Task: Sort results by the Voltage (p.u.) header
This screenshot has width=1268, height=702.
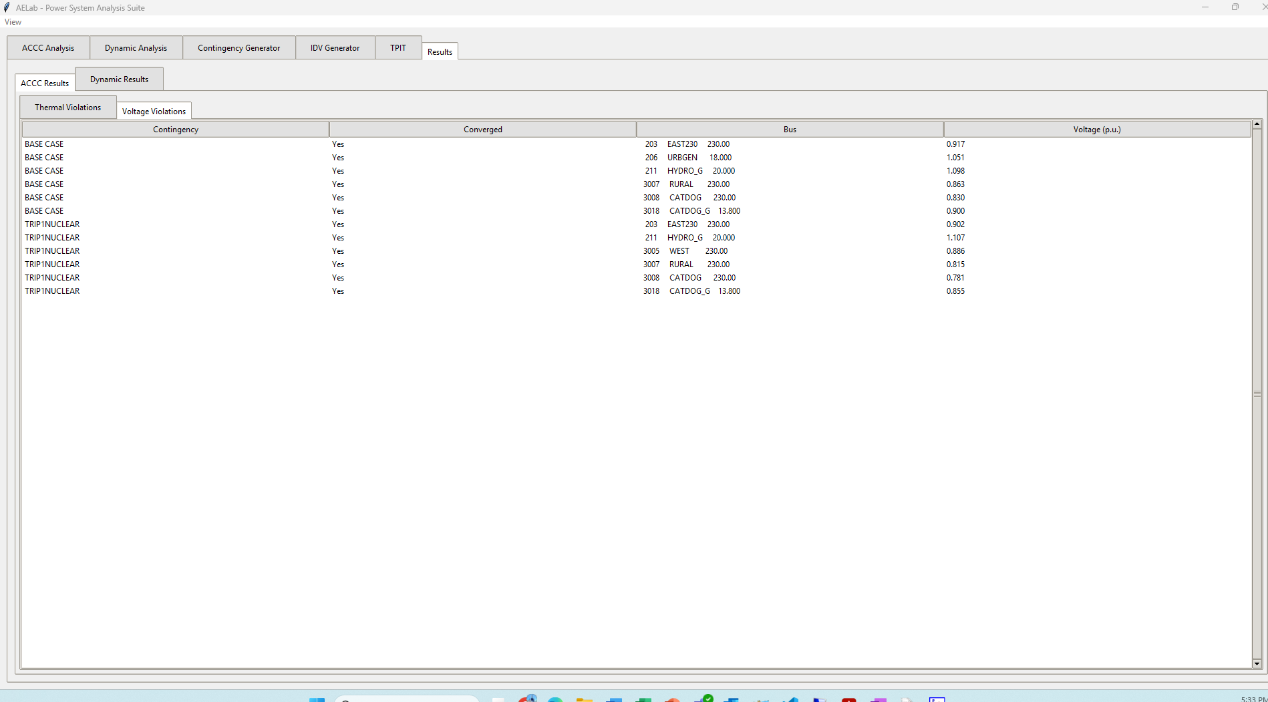Action: coord(1097,129)
